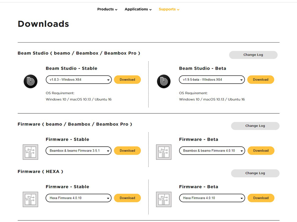297x222 pixels.
Task: Click the Beam Studio Stable logo icon
Action: [x=31, y=81]
